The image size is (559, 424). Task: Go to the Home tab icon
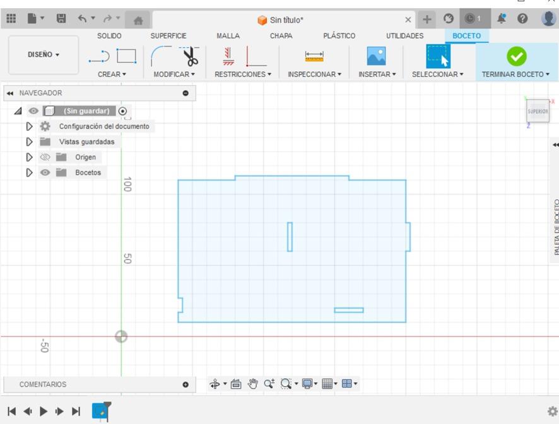coord(138,20)
